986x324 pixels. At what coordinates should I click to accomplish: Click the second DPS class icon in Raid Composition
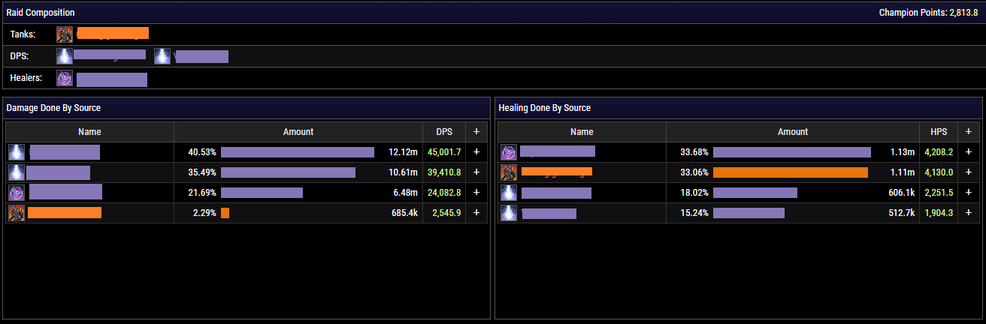(x=162, y=55)
